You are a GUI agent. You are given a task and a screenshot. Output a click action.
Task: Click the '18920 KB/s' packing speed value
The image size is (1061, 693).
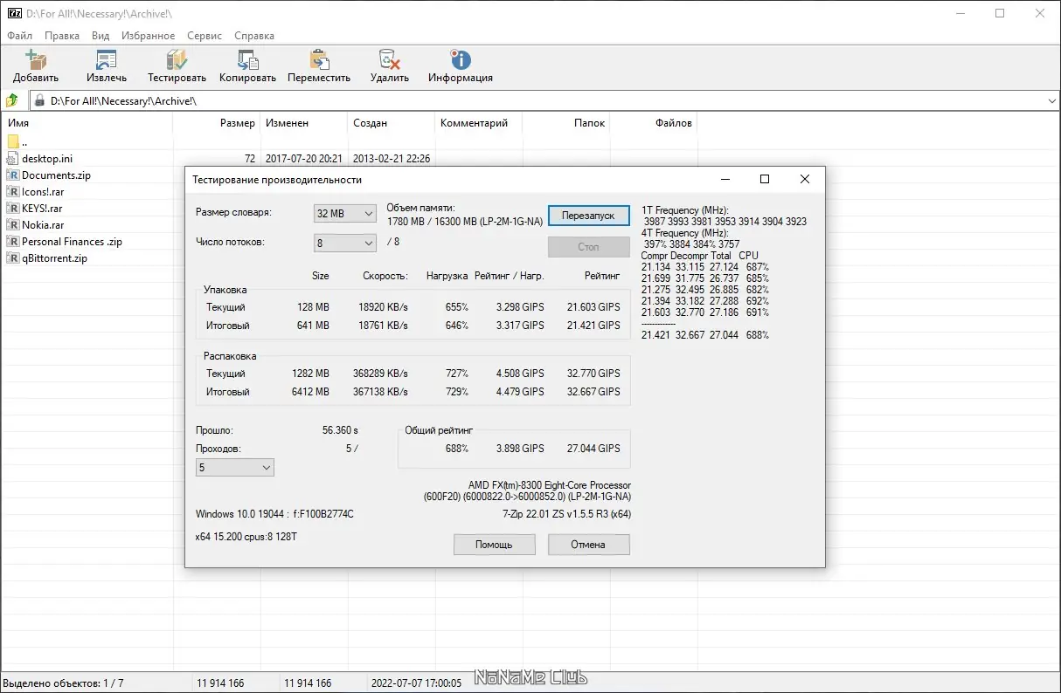(x=383, y=307)
